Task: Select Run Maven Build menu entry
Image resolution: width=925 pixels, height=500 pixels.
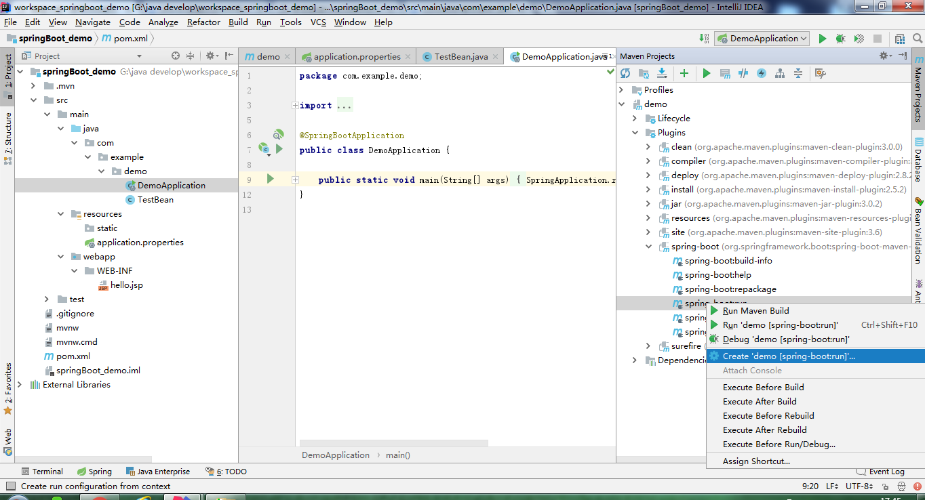Action: [816, 310]
